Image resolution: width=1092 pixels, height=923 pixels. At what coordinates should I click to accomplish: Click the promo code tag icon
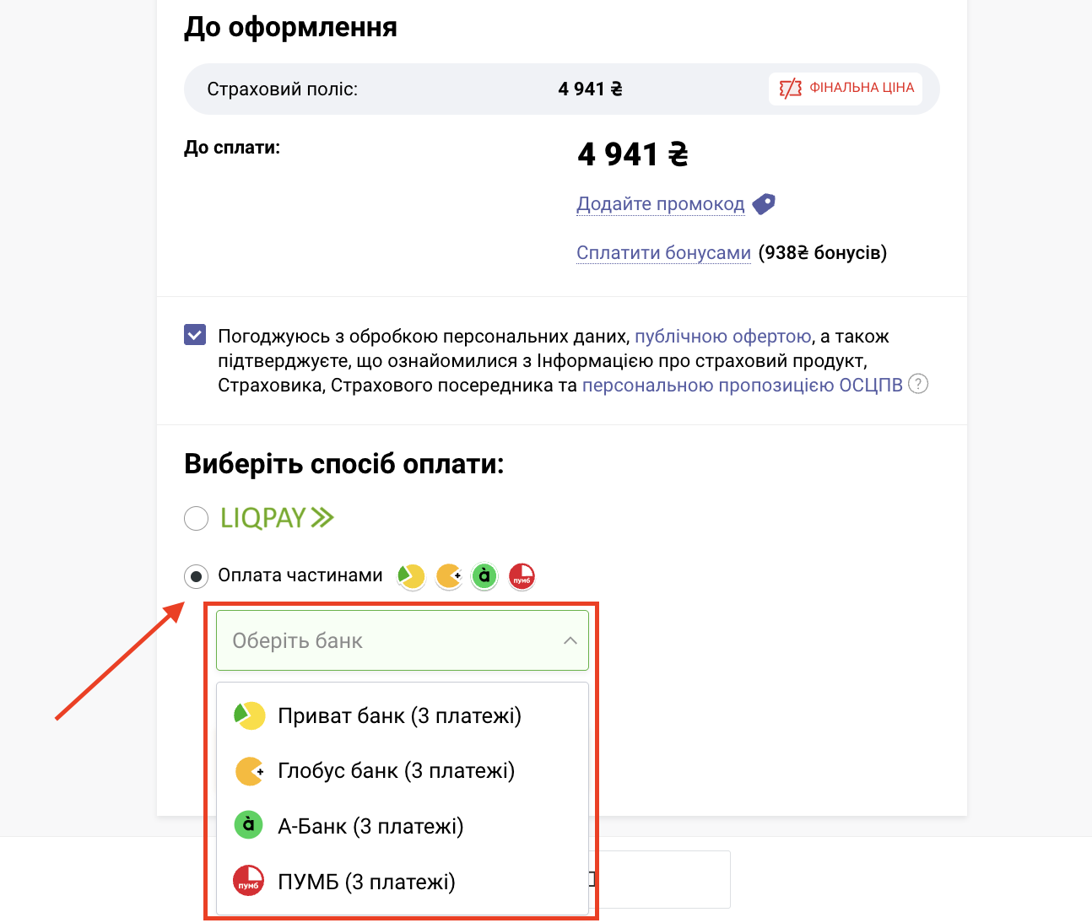764,204
